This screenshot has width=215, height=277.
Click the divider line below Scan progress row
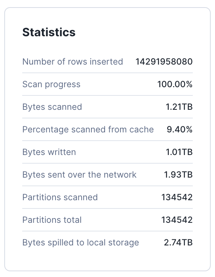pyautogui.click(x=107, y=95)
